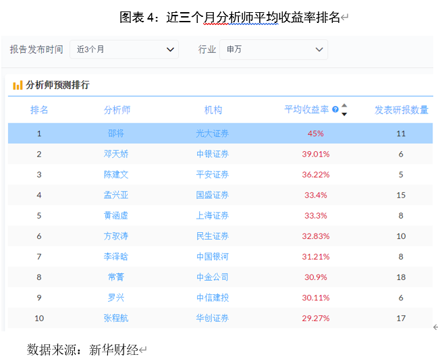
Task: Open the 近3个月 report time dropdown
Action: [x=124, y=49]
